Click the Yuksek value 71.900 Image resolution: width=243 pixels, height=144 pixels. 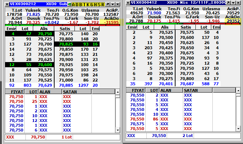[x=154, y=13]
